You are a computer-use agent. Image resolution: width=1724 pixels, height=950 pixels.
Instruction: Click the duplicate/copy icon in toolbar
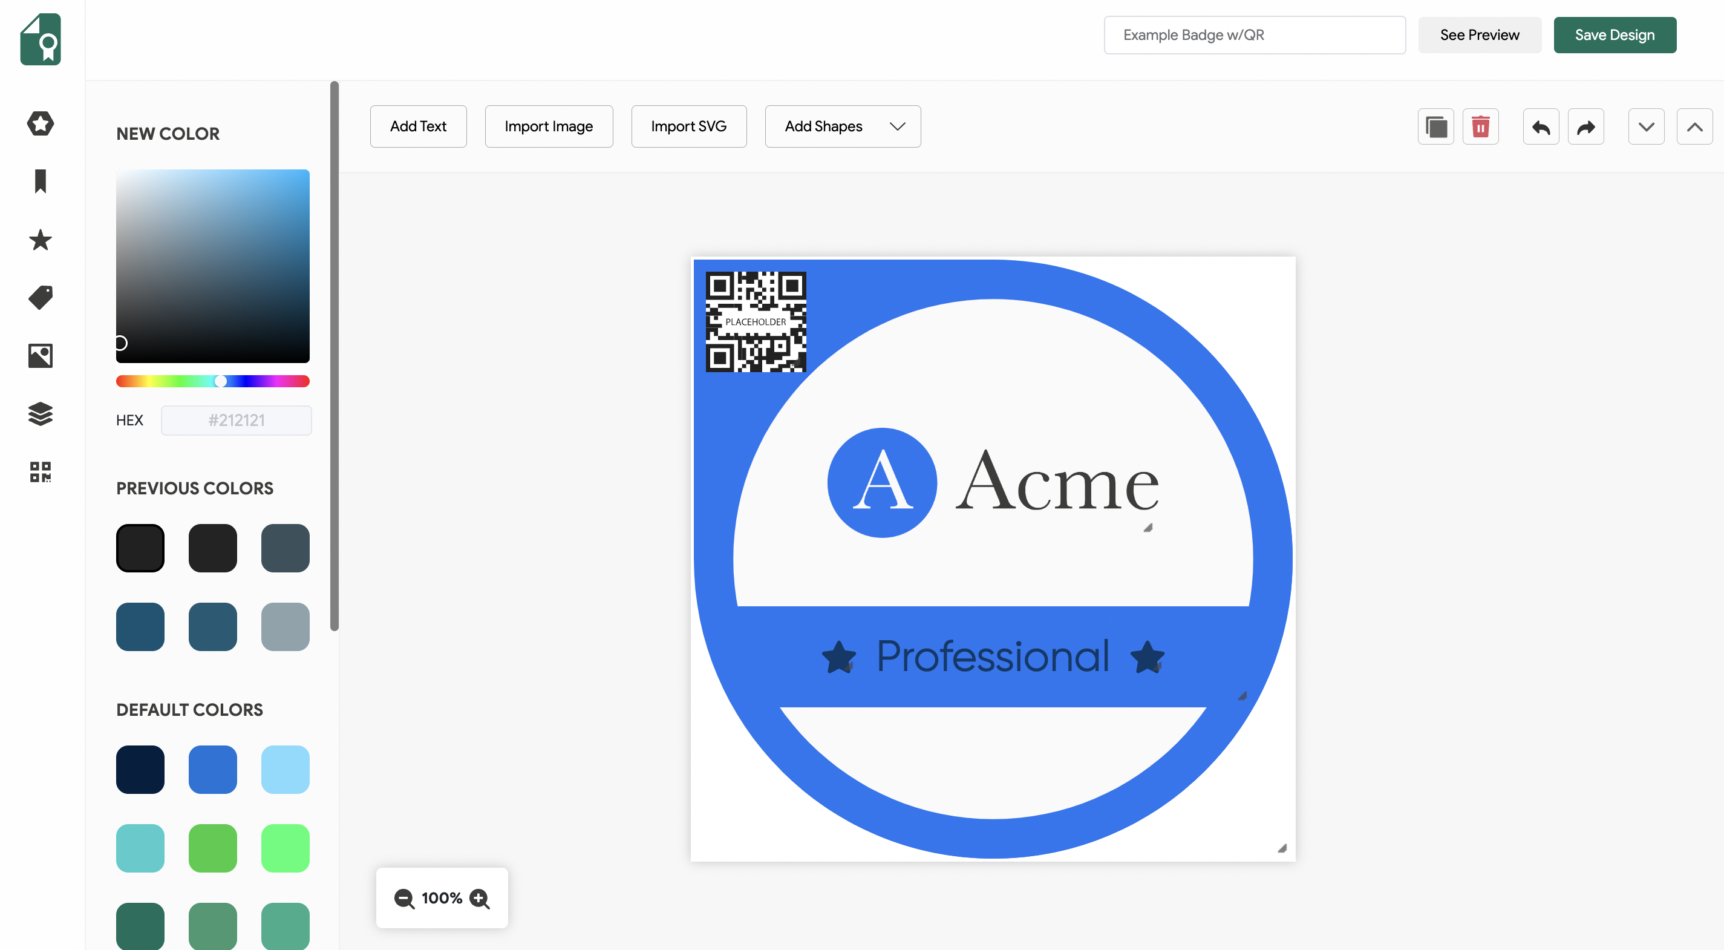1436,125
